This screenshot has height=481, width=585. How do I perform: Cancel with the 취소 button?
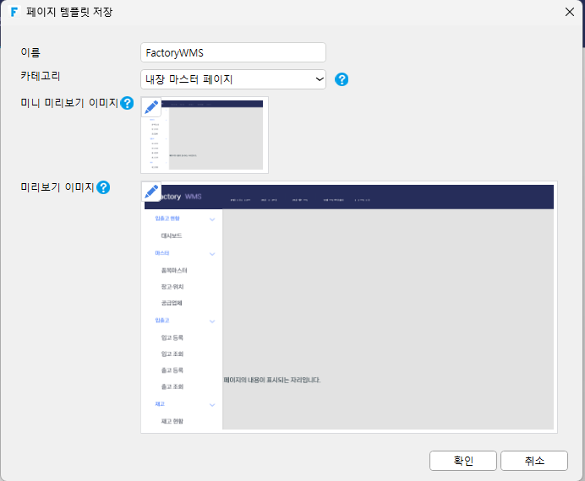coord(534,461)
